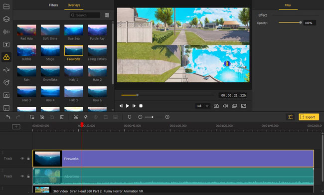Click the crop icon in timeline toolbar
The image size is (324, 195).
coord(105,117)
